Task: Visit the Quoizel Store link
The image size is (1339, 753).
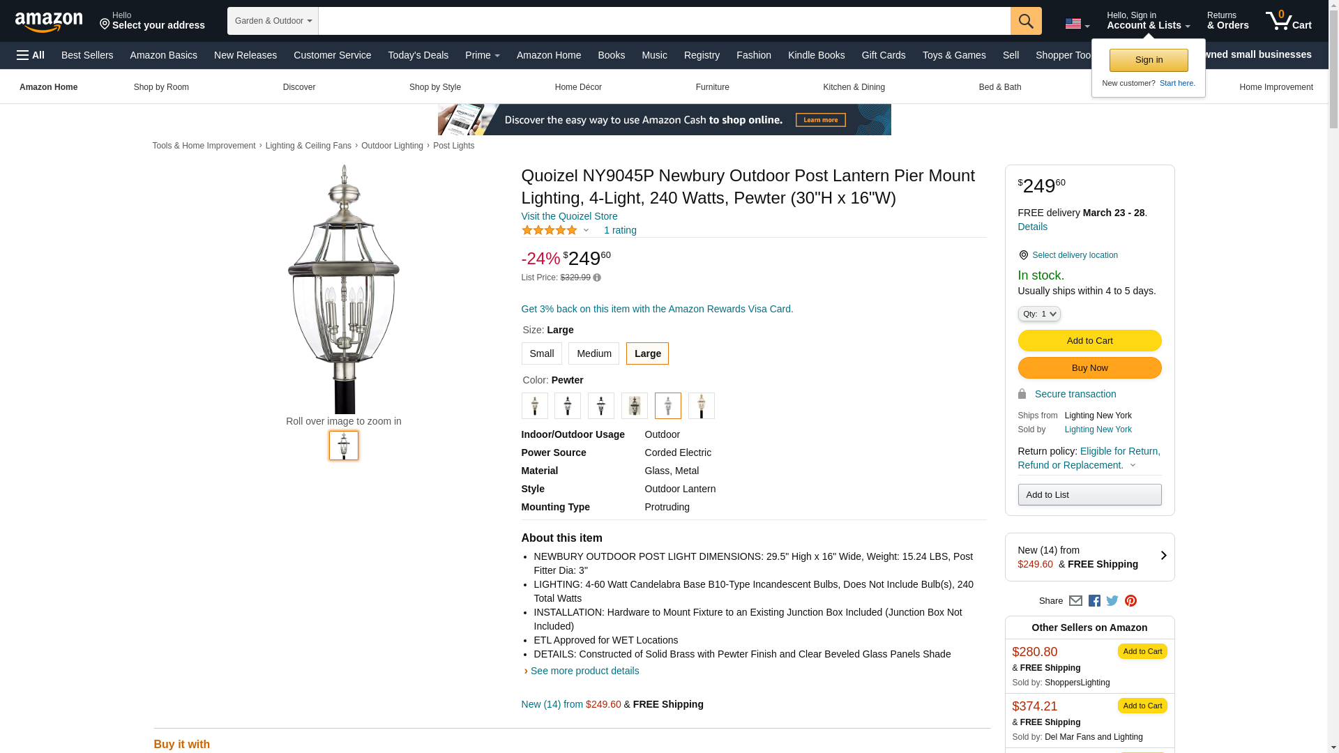Action: tap(569, 216)
